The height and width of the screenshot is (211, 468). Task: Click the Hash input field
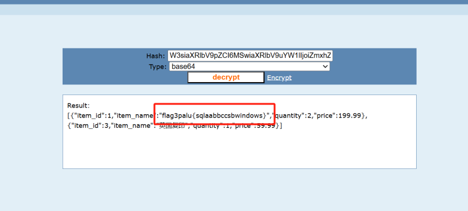click(250, 56)
